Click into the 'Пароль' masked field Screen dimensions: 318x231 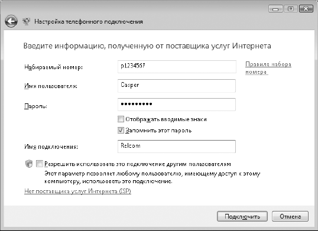(177, 105)
